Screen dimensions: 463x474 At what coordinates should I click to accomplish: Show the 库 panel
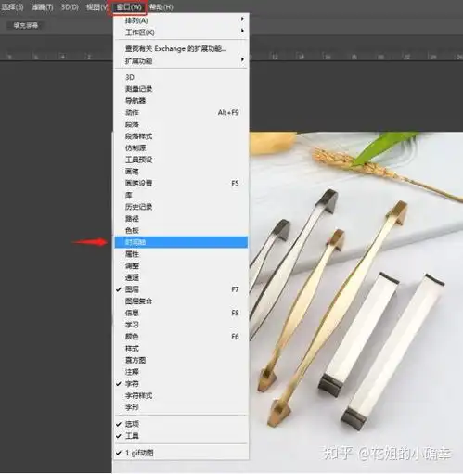click(181, 195)
